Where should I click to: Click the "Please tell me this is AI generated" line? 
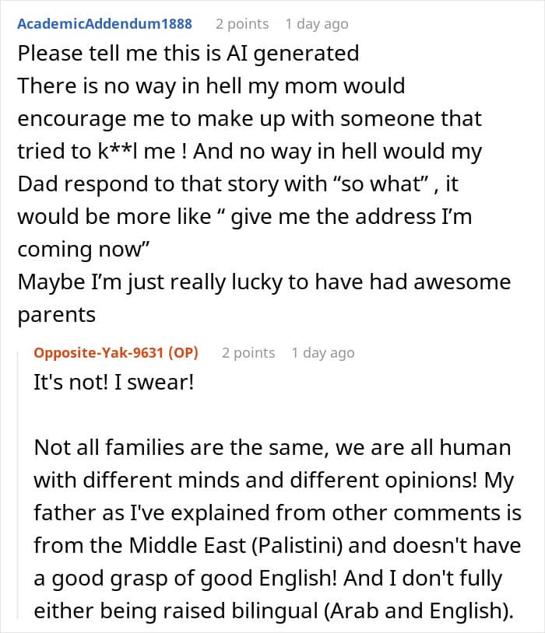point(188,53)
